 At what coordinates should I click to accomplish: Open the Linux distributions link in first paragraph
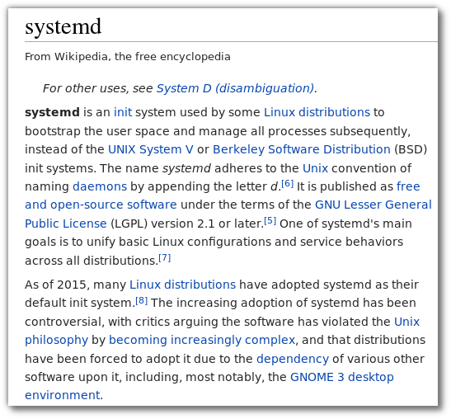pyautogui.click(x=317, y=112)
